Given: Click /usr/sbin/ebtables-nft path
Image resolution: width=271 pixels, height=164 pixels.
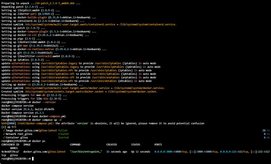Looking at the screenshot, I should tap(57, 81).
